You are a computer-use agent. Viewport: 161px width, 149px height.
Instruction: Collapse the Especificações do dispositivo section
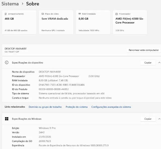pos(159,62)
